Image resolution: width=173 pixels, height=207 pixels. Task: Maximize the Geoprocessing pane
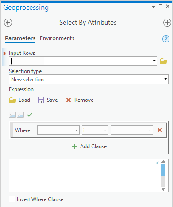tap(161, 6)
